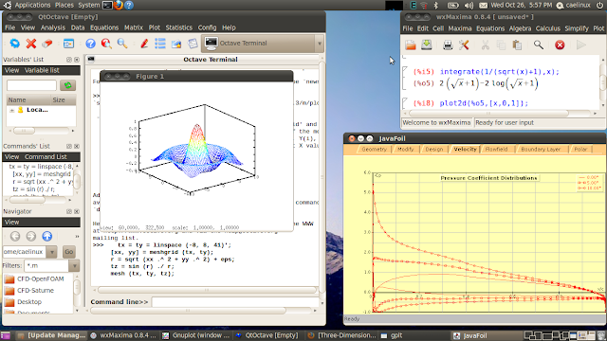The width and height of the screenshot is (607, 341).
Task: Switch to the JavaFoil Boundary Layer tab
Action: tap(541, 150)
